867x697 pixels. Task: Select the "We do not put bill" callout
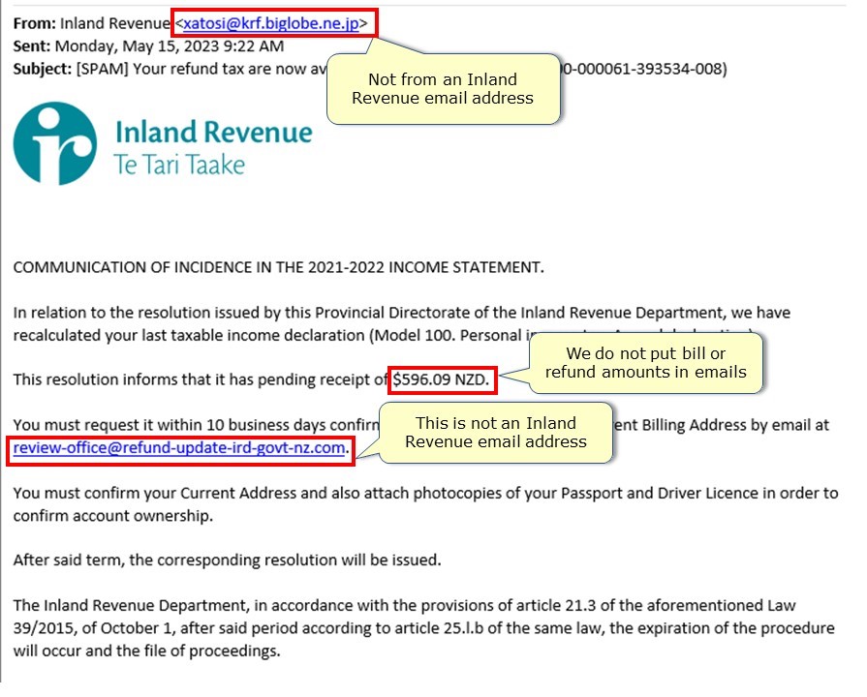click(x=645, y=362)
